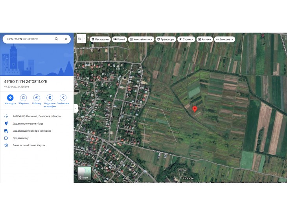287x215 pixels.
Task: Filter map by Чим зайнятися
Action: point(141,39)
